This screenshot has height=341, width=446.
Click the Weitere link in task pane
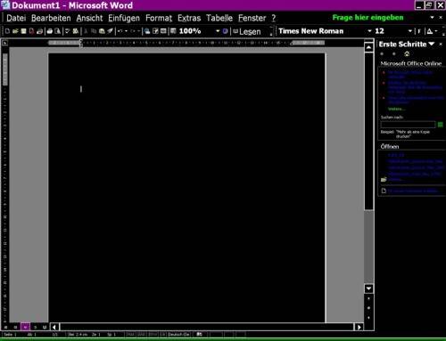pos(396,109)
